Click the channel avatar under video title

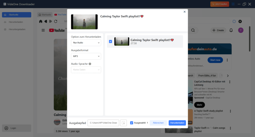point(57,122)
